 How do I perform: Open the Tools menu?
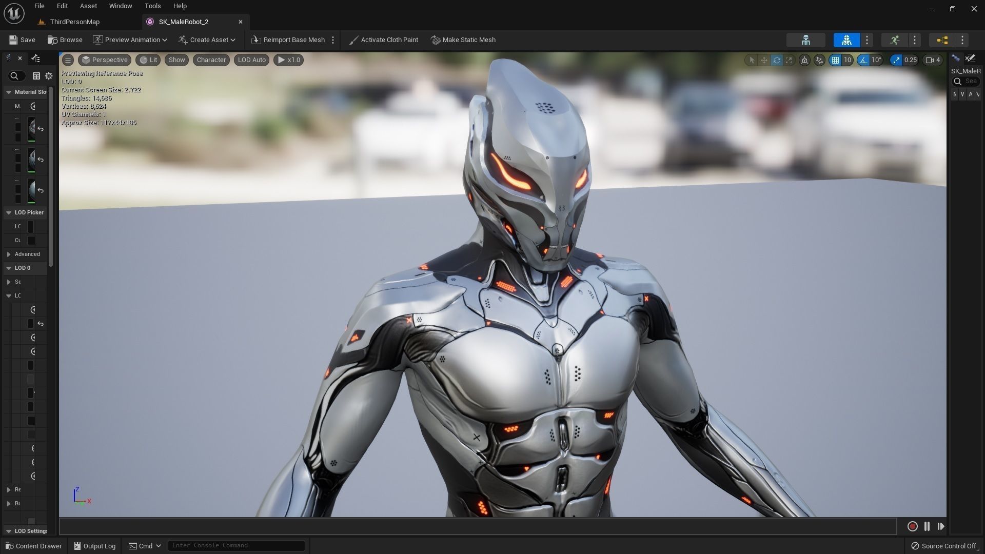coord(152,6)
